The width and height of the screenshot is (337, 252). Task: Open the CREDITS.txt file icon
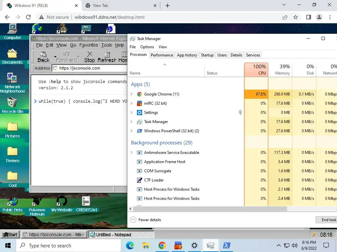(x=87, y=204)
